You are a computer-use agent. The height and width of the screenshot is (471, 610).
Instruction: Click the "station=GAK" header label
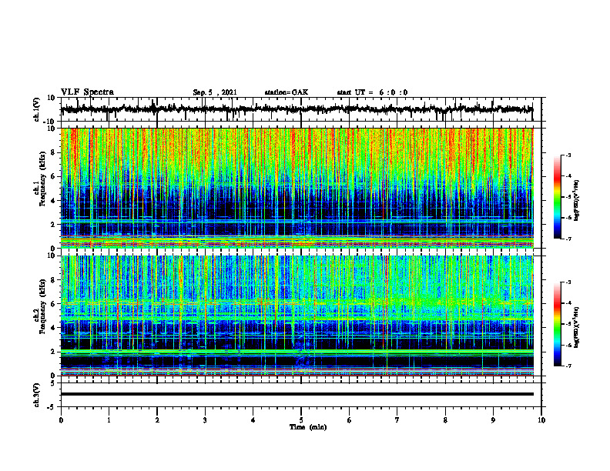(x=287, y=92)
